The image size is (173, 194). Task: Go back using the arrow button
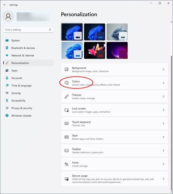point(5,5)
